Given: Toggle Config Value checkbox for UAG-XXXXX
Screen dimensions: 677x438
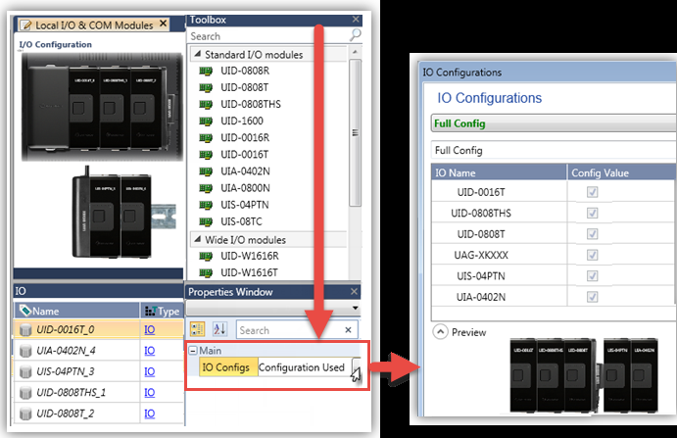Looking at the screenshot, I should 593,255.
